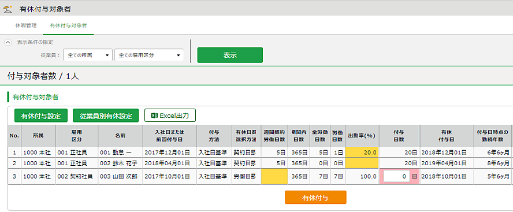The image size is (513, 212).
Task: Open the 全ての雇用区分 dropdown
Action: coord(149,55)
